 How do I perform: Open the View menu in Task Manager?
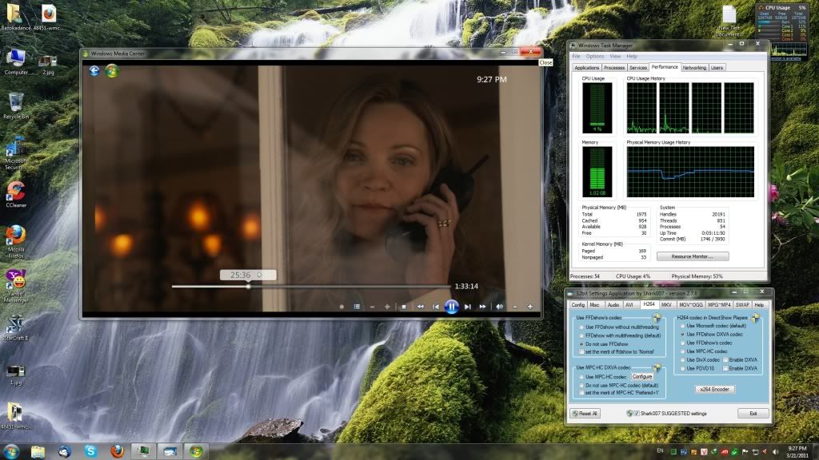tap(615, 56)
